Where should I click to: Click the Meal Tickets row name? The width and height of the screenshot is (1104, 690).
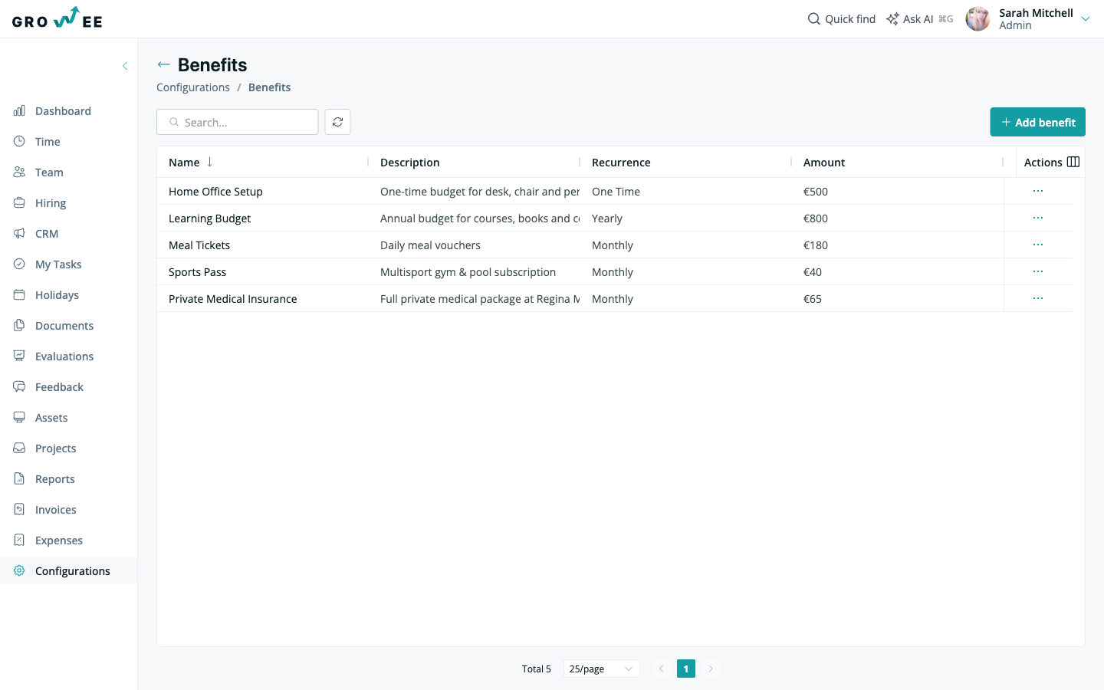[199, 245]
